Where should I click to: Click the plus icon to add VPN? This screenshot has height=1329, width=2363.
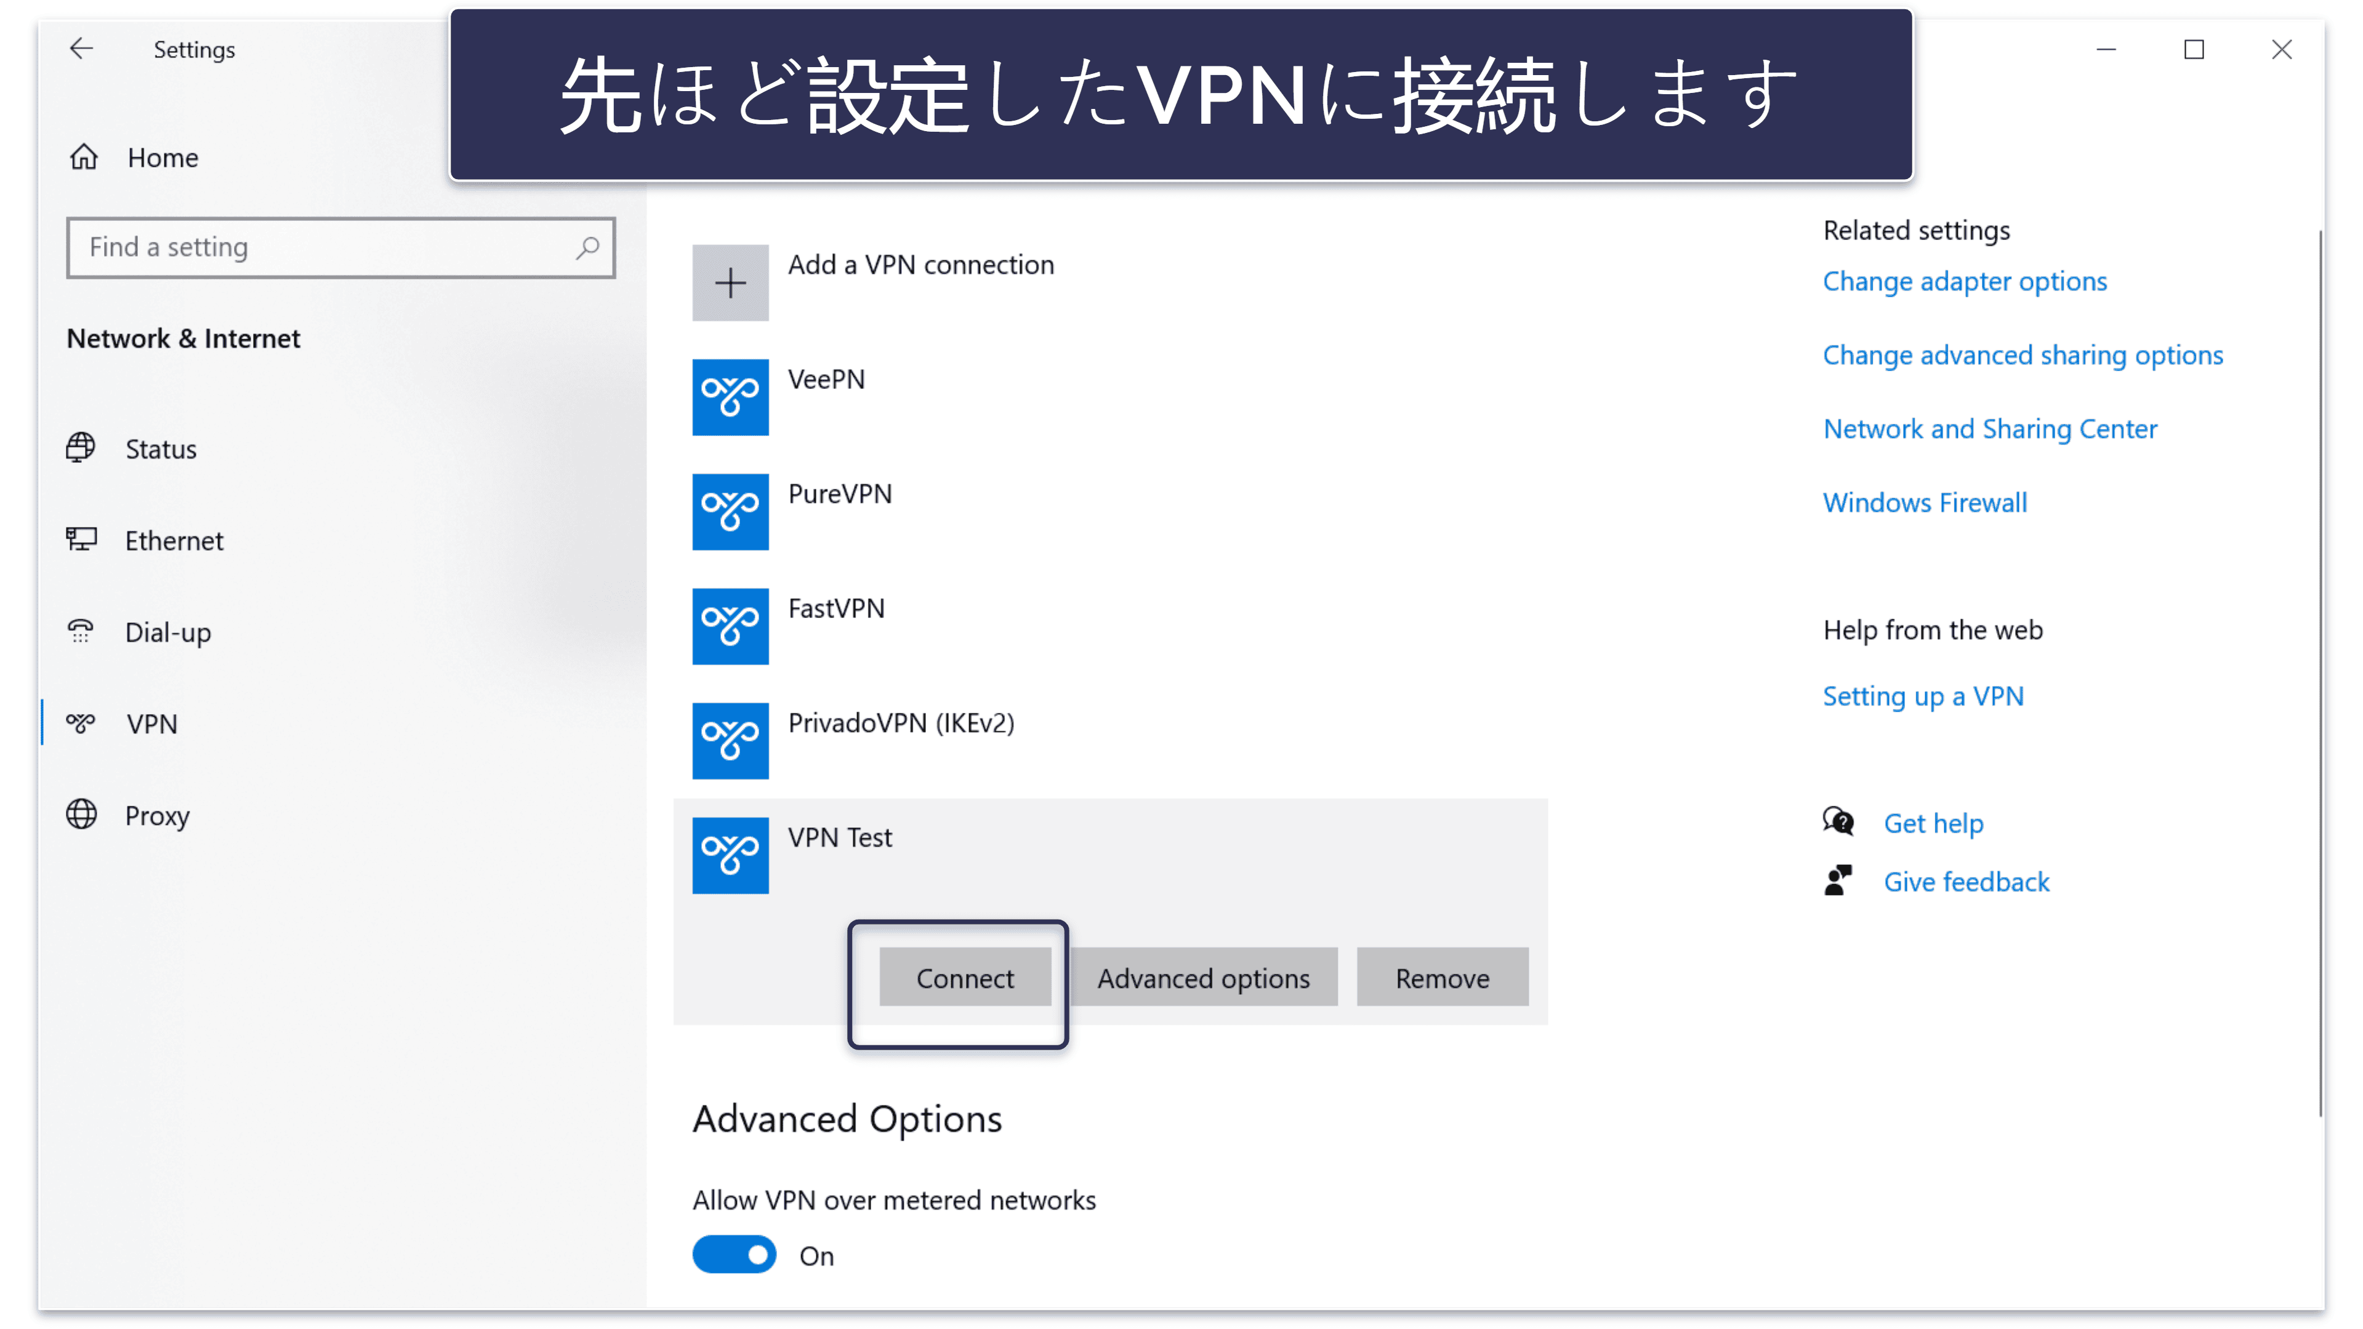pos(730,283)
